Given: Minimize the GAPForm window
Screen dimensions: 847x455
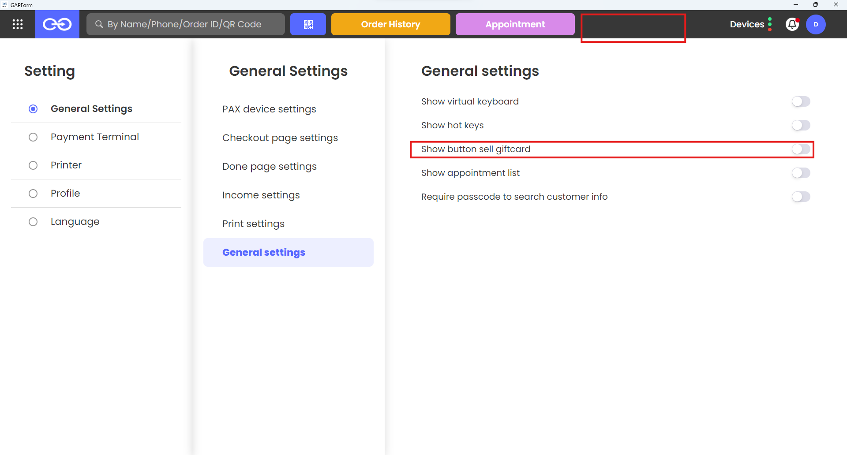Looking at the screenshot, I should (796, 5).
